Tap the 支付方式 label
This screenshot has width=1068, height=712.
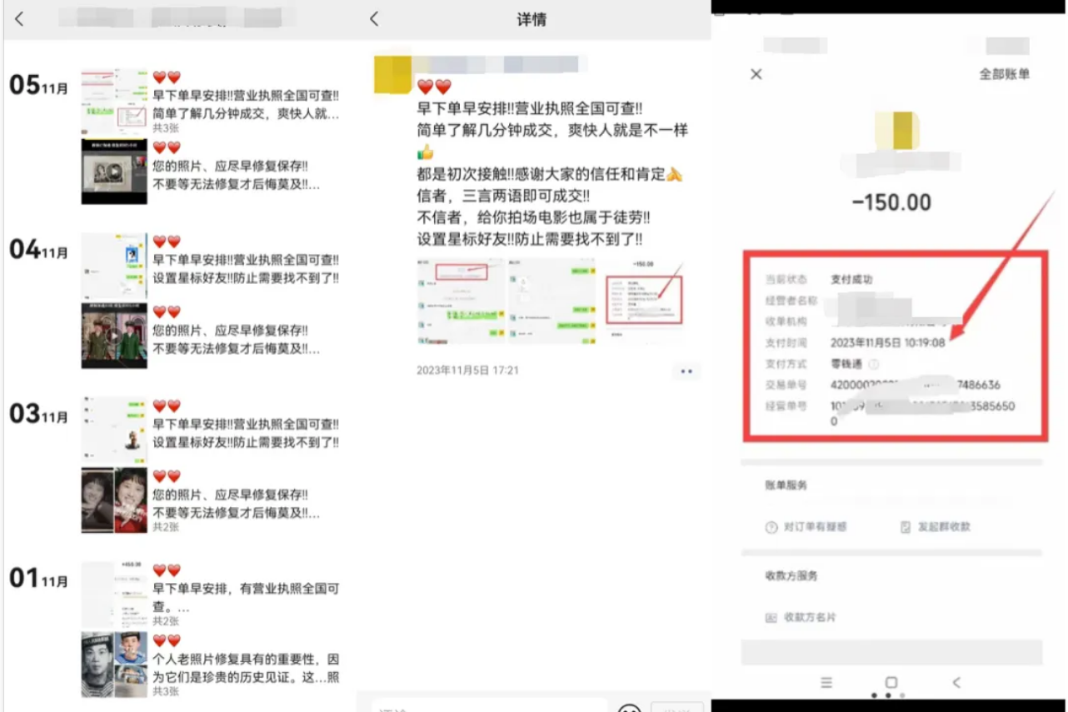[785, 364]
